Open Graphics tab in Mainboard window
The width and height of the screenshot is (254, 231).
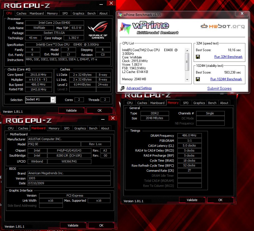pos(80,128)
